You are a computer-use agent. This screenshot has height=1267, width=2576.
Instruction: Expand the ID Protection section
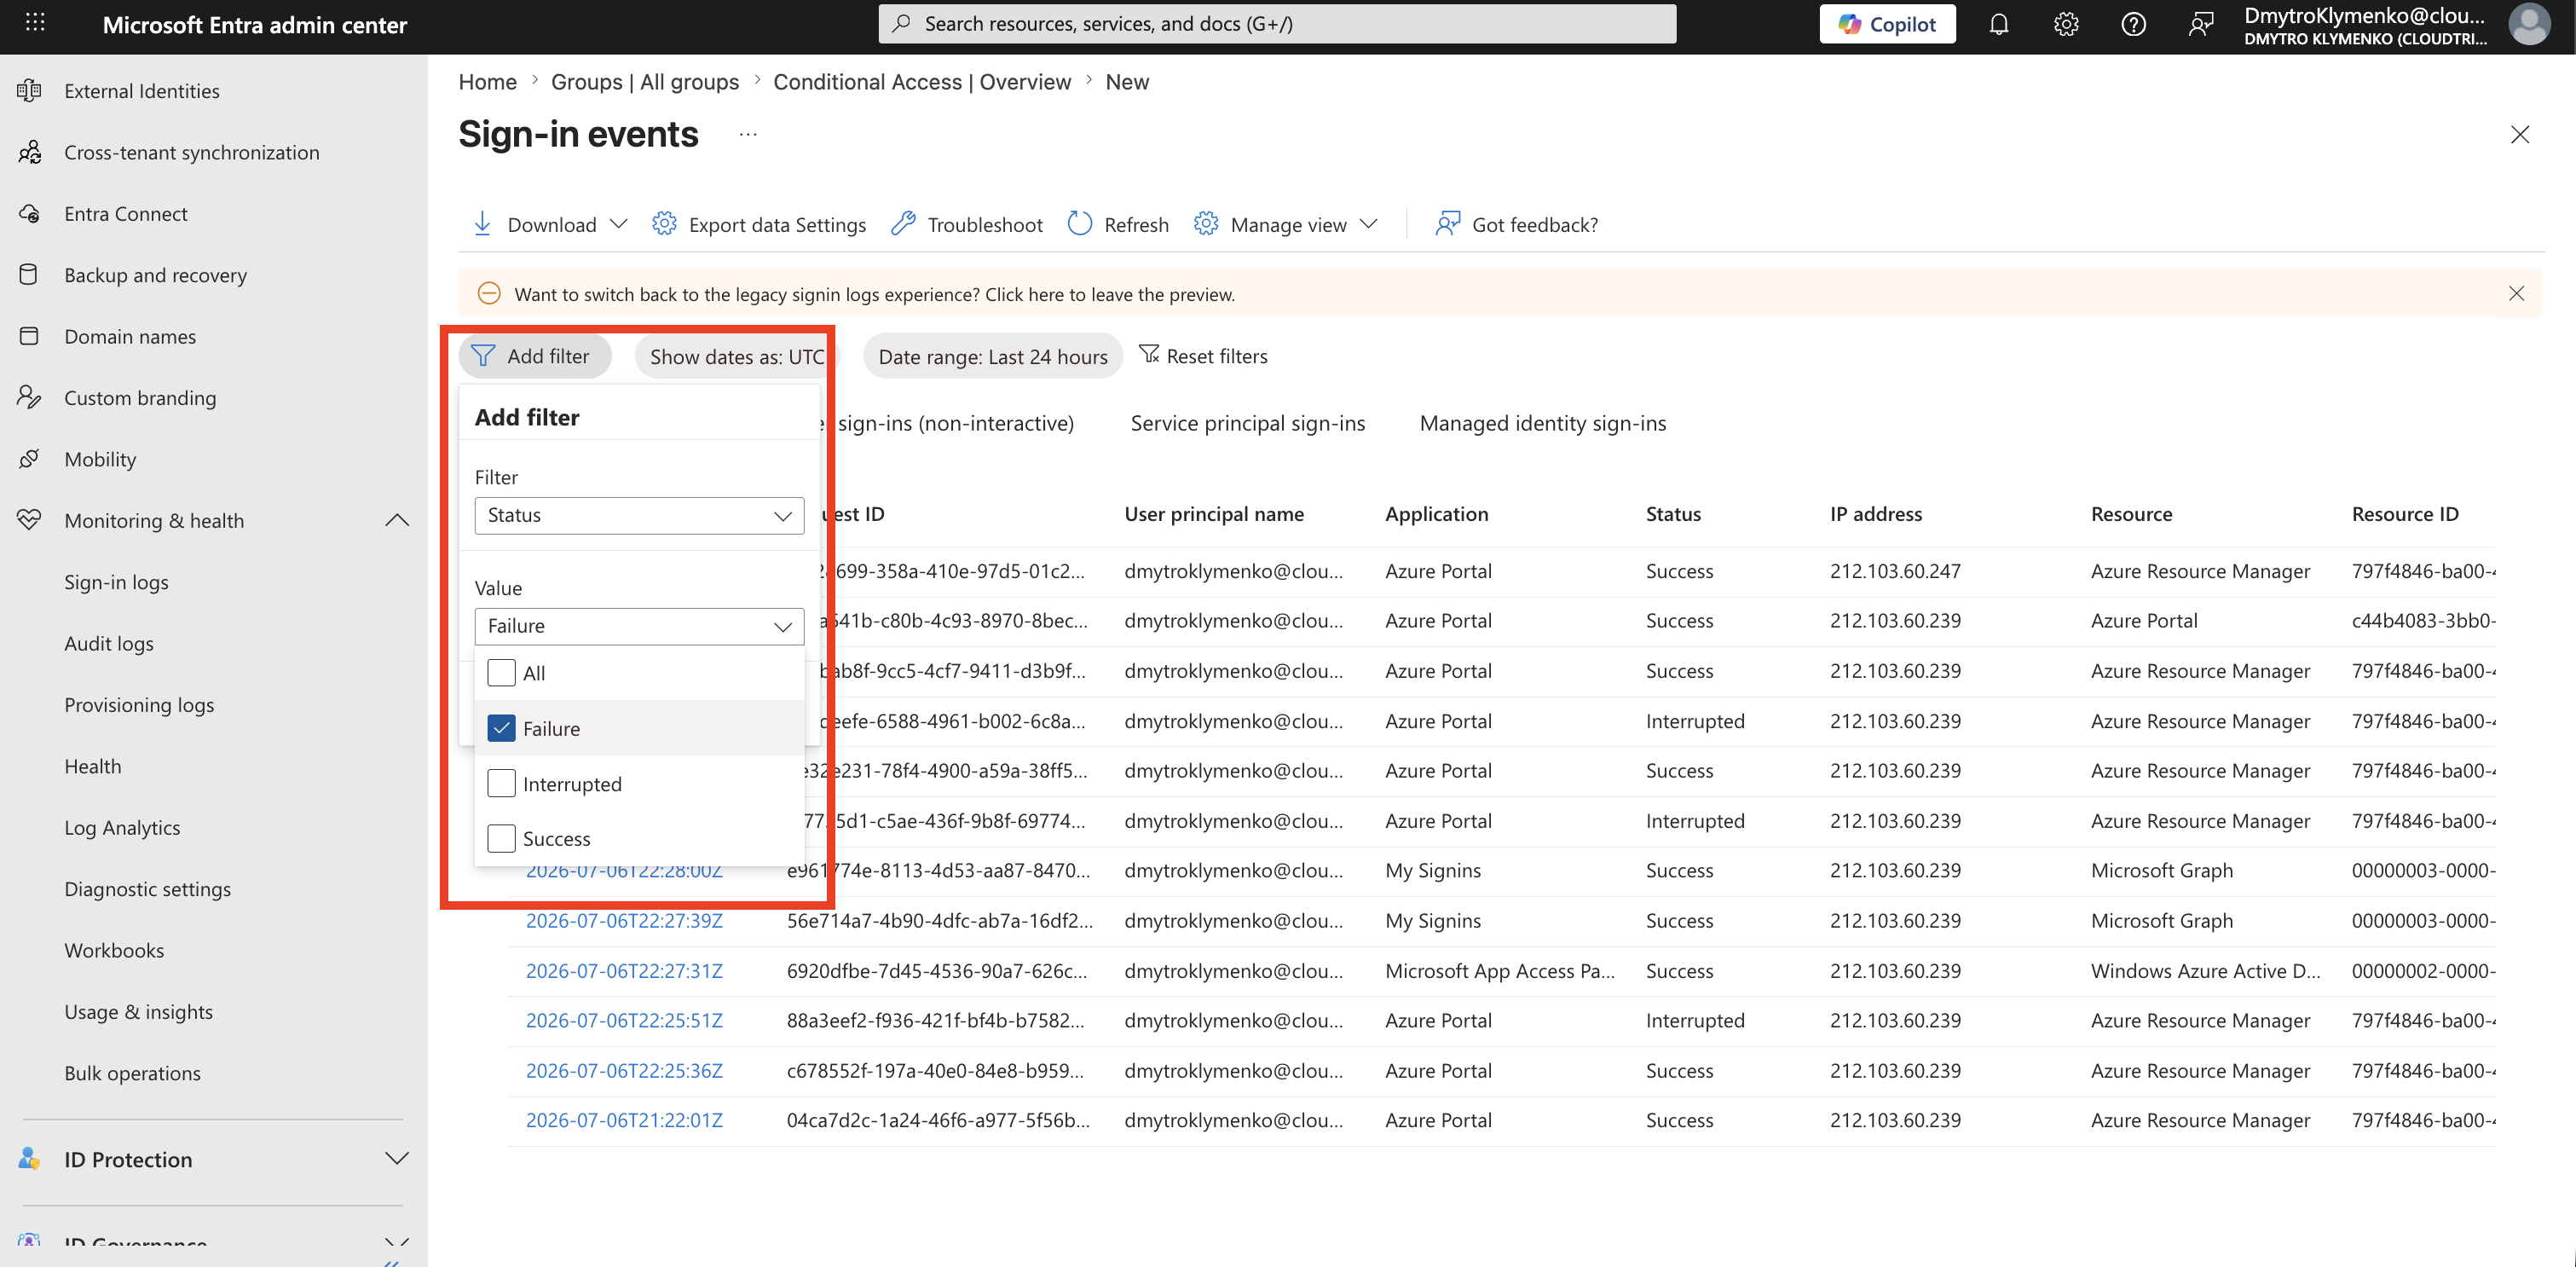(x=397, y=1159)
